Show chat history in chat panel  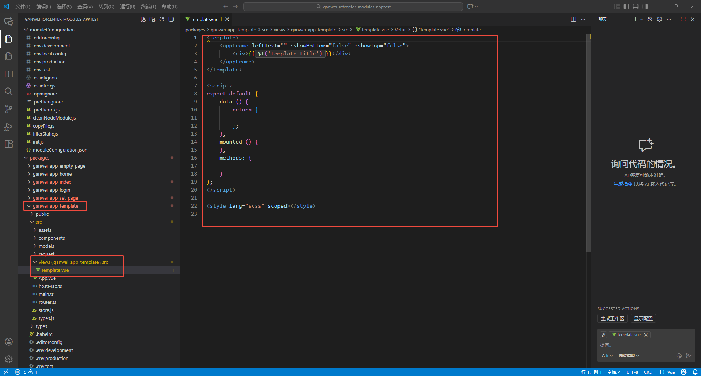650,19
